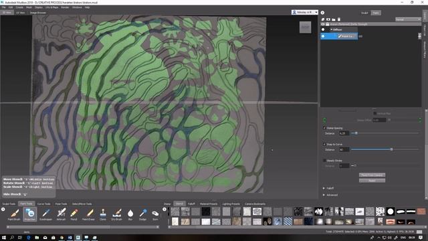
Task: Toggle the lock icon in the layer header
Action: 327,24
